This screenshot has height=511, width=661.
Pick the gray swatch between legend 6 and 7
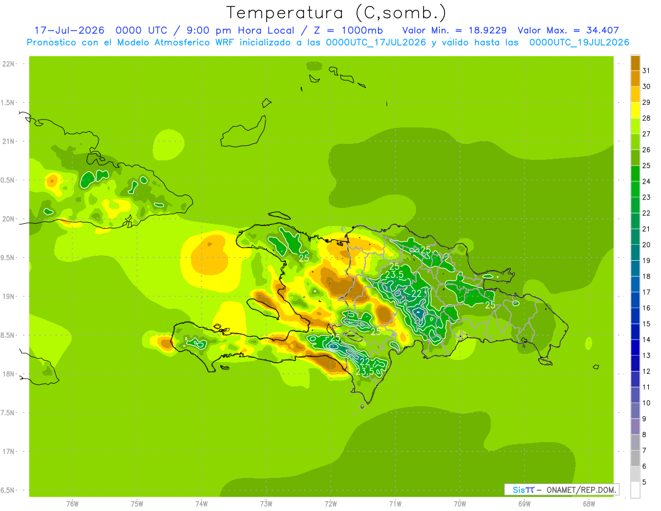coord(635,458)
